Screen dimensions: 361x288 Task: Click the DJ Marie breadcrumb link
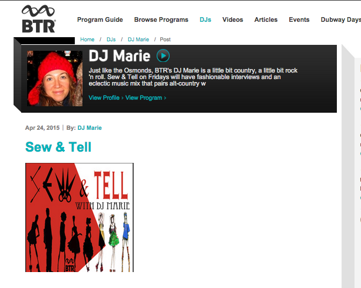click(x=138, y=40)
